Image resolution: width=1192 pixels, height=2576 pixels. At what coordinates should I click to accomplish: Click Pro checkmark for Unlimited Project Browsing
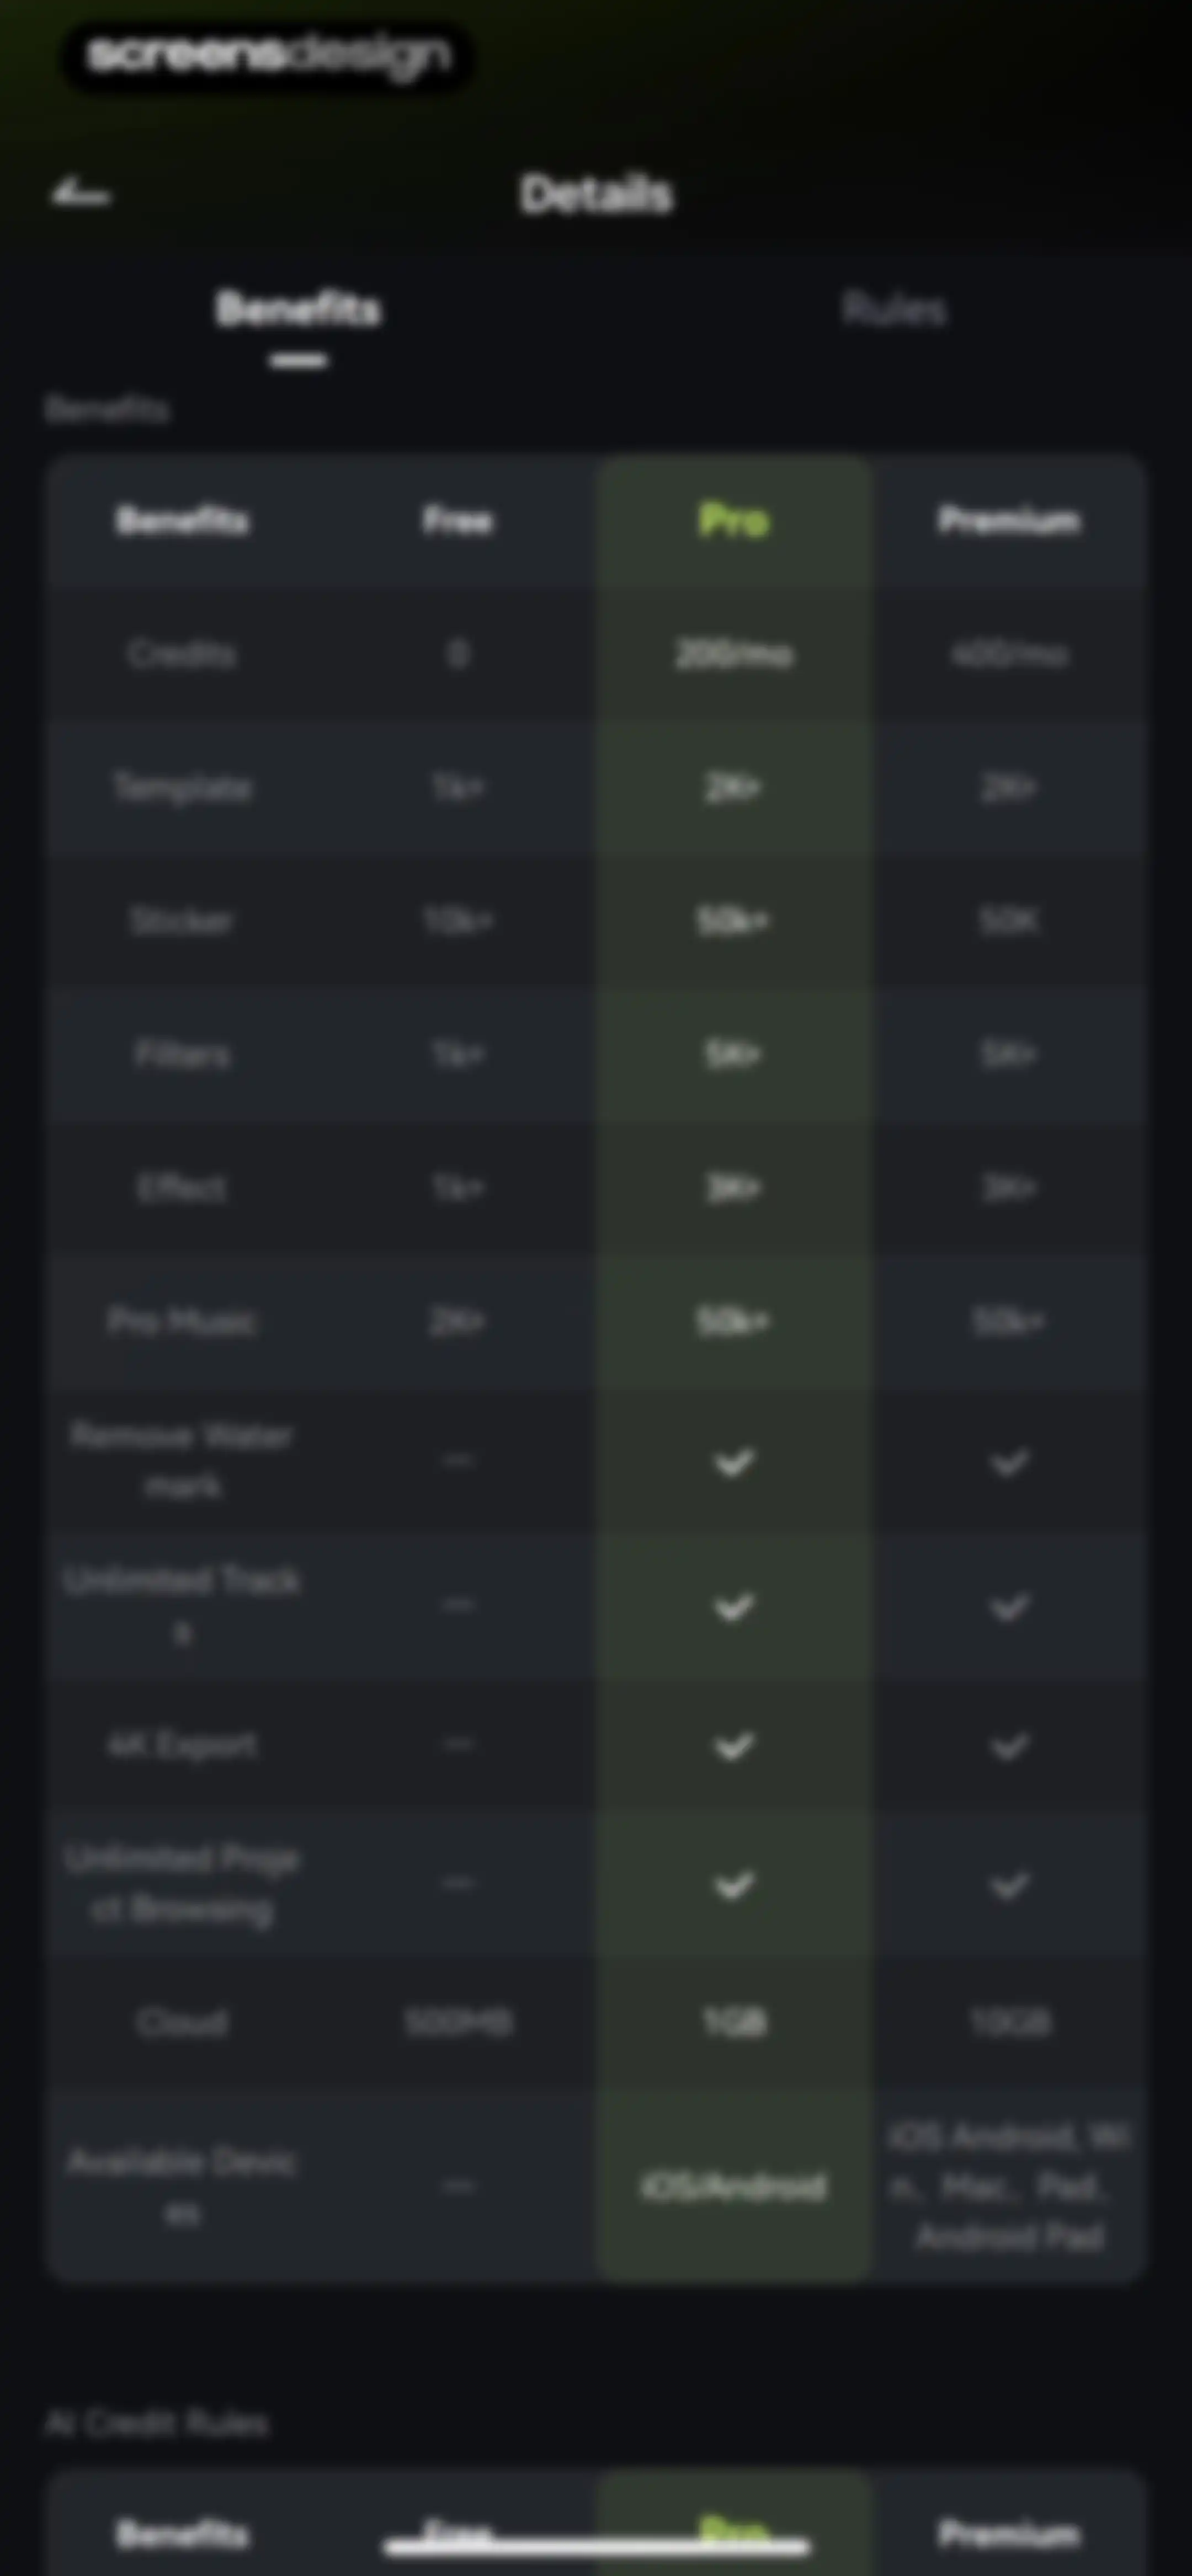point(733,1885)
